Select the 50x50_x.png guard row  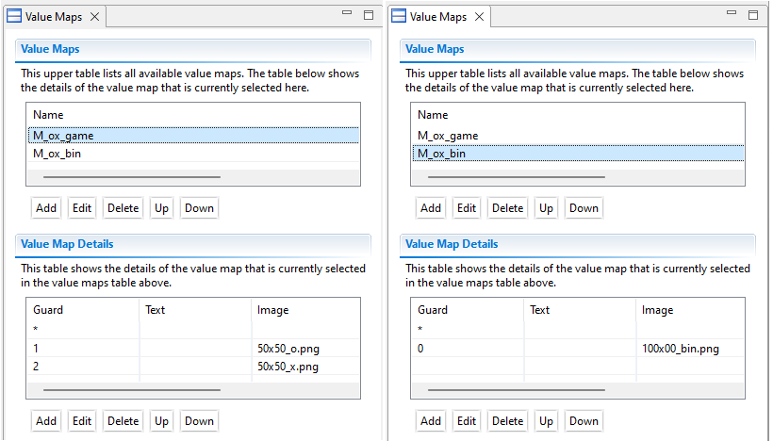pyautogui.click(x=194, y=367)
